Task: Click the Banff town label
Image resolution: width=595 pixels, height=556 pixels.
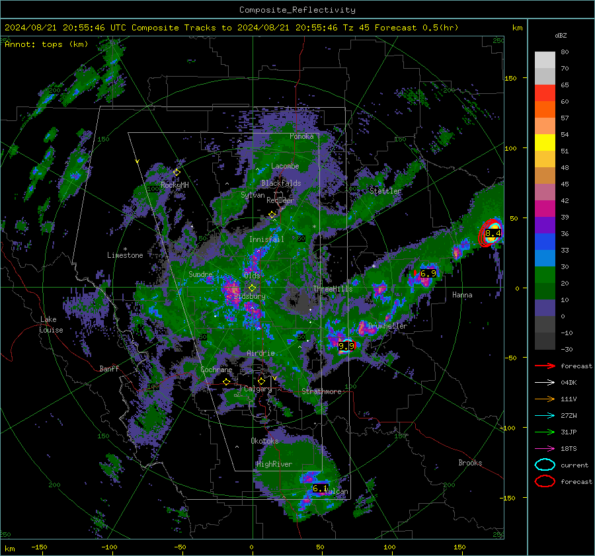Action: tap(109, 368)
